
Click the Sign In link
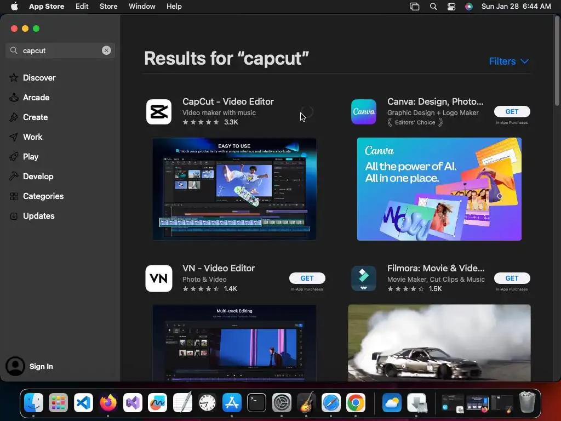coord(41,367)
